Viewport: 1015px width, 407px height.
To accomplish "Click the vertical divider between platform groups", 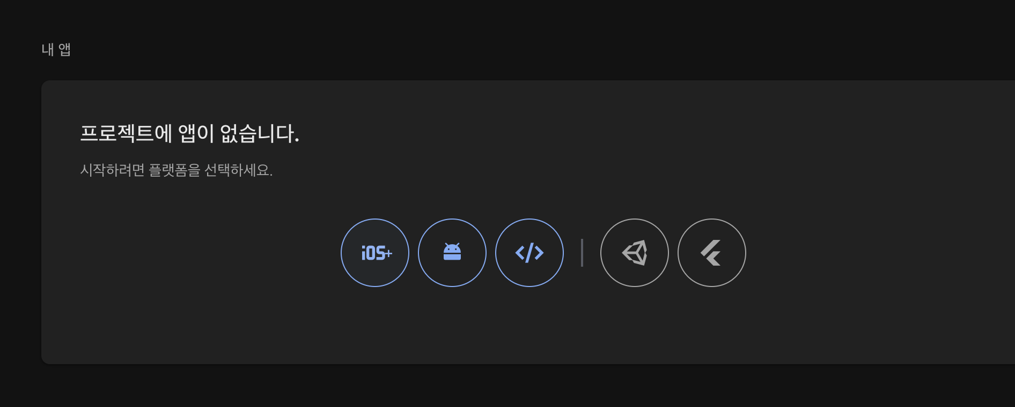I will click(x=582, y=253).
